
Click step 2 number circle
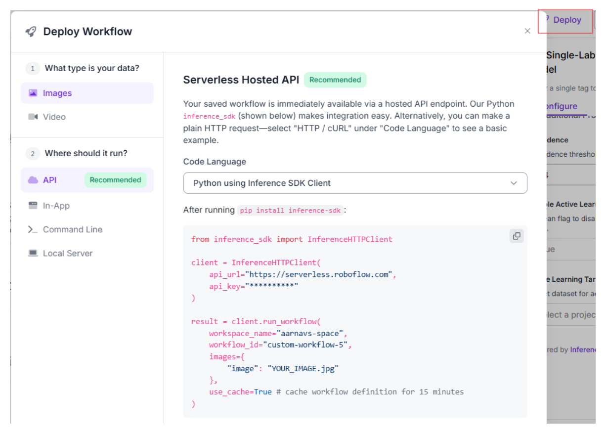33,154
